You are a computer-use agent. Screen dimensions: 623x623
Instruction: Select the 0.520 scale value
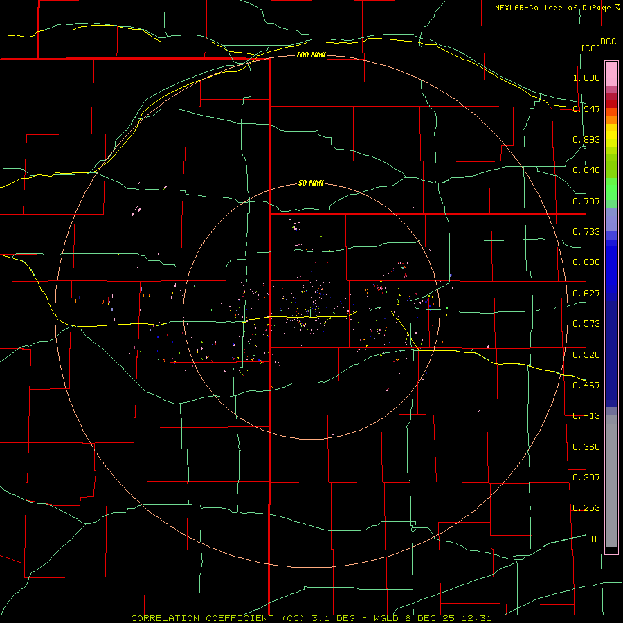[586, 354]
